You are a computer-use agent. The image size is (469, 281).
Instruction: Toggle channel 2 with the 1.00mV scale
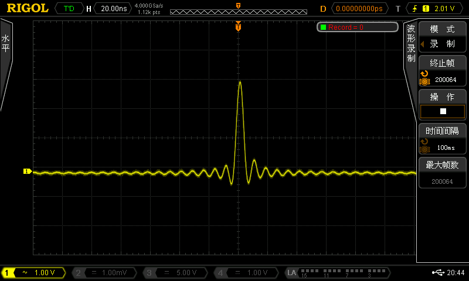(104, 273)
